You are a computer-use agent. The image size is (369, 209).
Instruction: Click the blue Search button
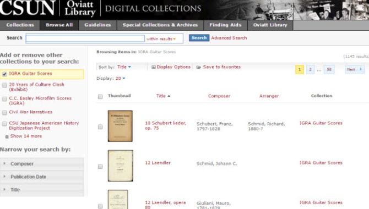199,38
